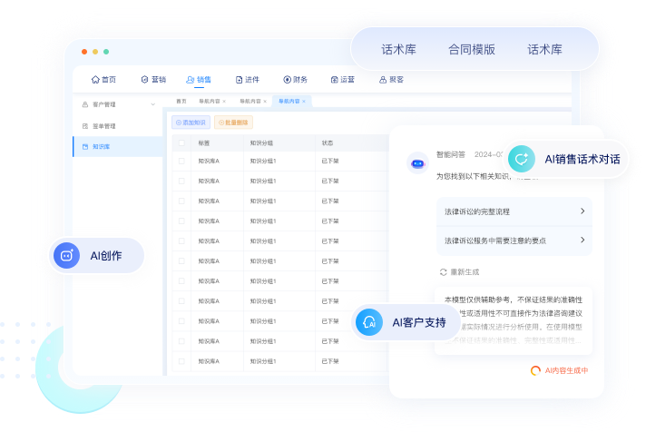The height and width of the screenshot is (442, 646).
Task: Click the 智能问答 robot avatar
Action: pos(417,163)
